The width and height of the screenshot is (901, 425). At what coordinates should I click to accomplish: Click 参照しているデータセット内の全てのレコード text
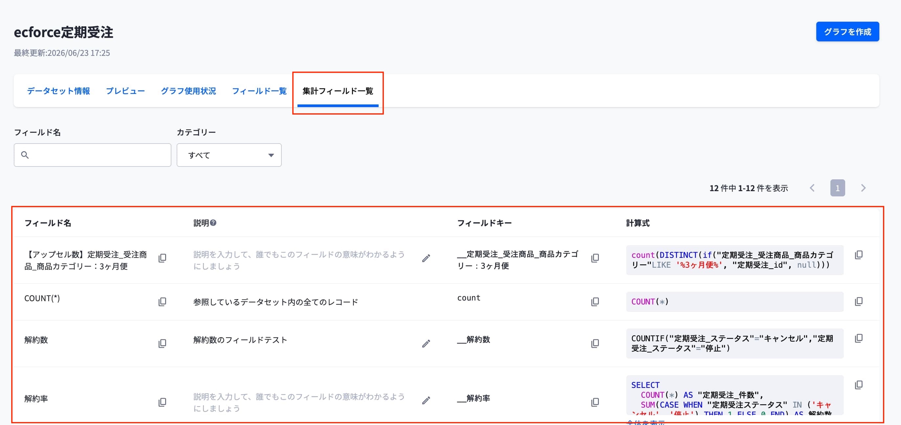tap(275, 302)
